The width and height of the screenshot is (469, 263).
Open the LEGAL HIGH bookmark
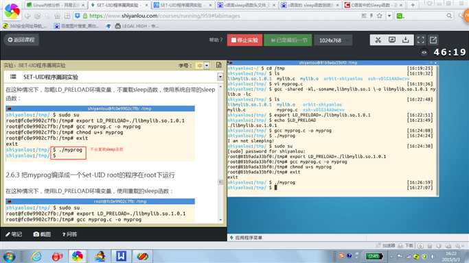(x=137, y=26)
